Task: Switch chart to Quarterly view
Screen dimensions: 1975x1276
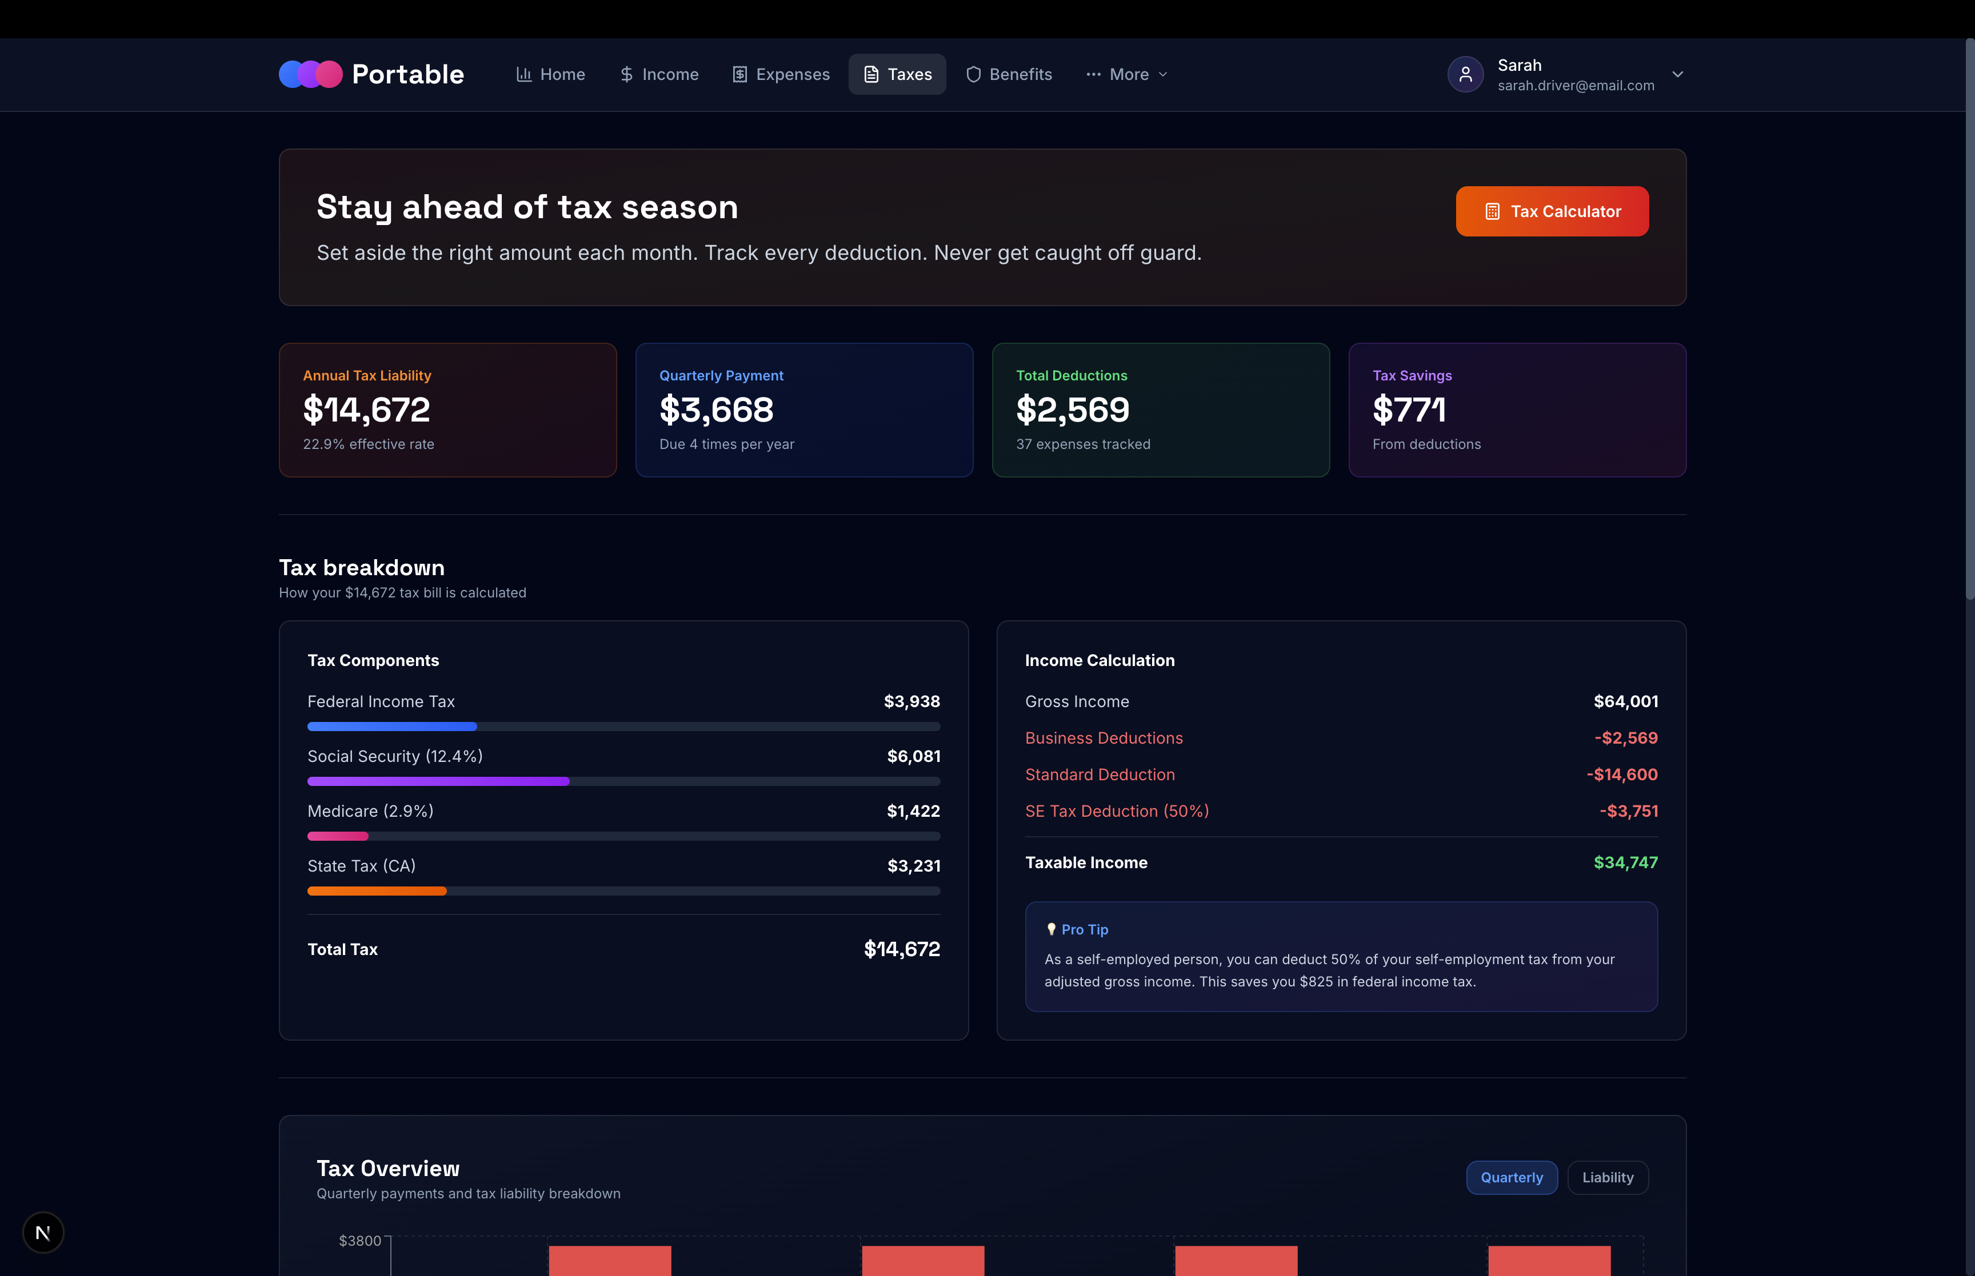Action: pyautogui.click(x=1511, y=1177)
